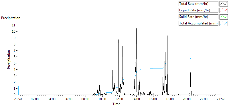Viewport: 229px width, 106px height.
Task: Click the rate spike just before 12:00
Action: coord(118,40)
